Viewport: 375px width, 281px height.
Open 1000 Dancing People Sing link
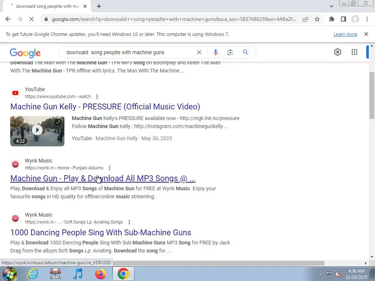point(101,232)
